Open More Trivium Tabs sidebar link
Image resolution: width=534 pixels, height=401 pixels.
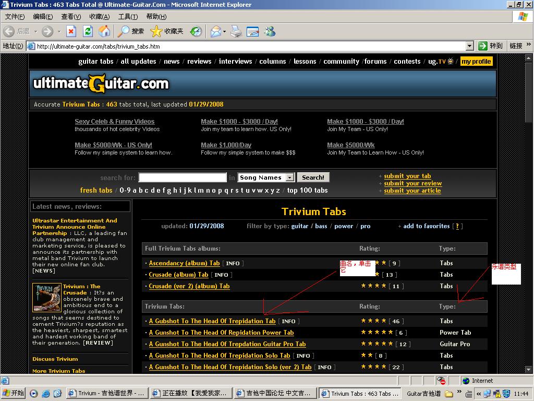tap(59, 371)
